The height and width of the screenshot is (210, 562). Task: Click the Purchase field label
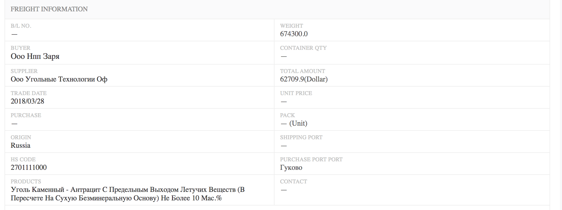26,115
